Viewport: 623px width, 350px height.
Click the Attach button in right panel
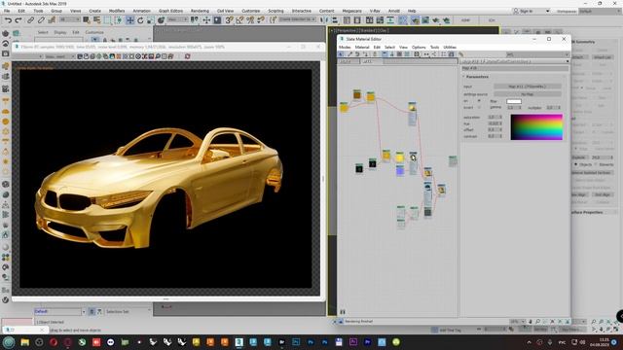tap(579, 57)
